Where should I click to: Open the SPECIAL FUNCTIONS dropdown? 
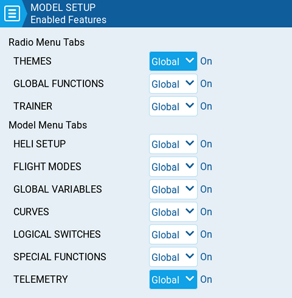[x=173, y=257]
